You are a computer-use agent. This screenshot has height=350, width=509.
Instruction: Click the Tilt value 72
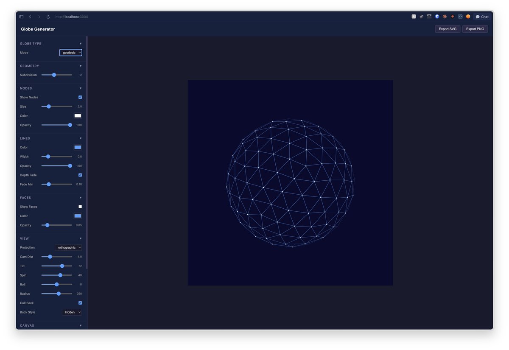(x=80, y=266)
